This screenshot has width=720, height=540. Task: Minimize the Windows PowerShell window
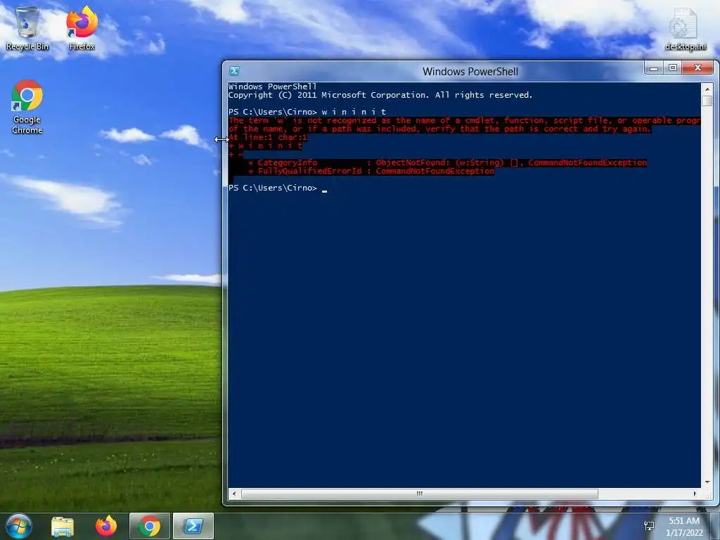click(x=654, y=68)
